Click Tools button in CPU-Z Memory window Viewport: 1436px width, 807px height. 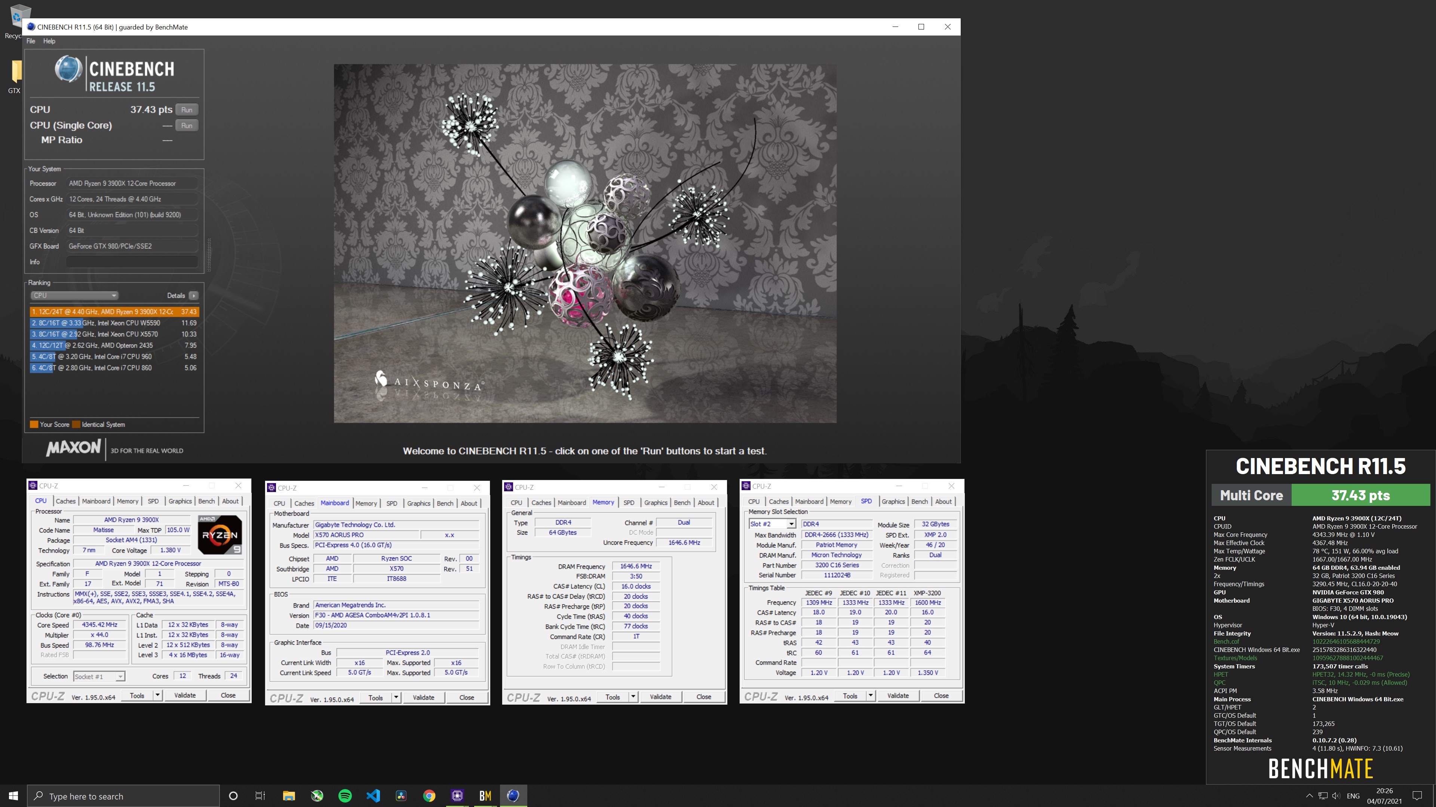[x=613, y=697]
